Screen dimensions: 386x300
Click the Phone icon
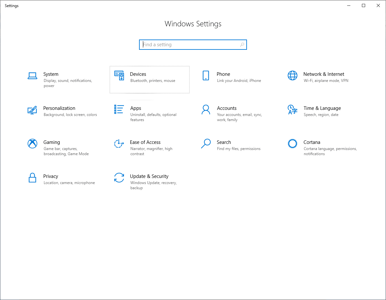[x=206, y=75]
